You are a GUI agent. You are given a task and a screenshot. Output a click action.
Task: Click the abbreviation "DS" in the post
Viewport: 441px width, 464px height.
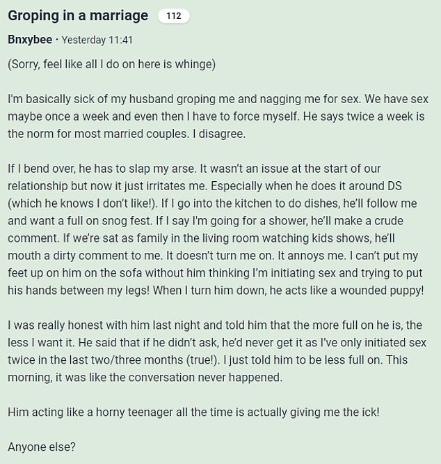(394, 186)
